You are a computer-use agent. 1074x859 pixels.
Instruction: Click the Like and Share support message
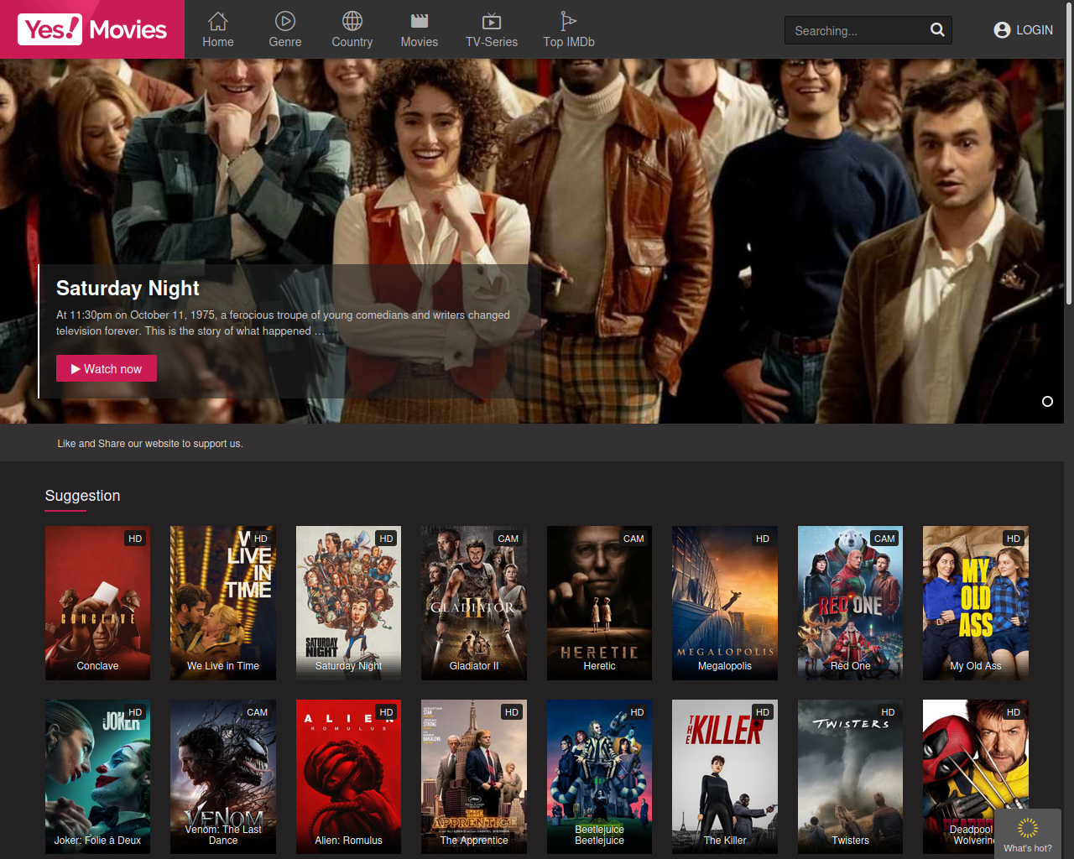[x=150, y=444]
